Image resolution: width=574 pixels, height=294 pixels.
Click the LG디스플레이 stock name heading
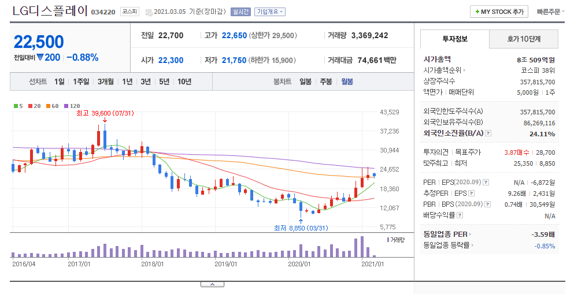tap(50, 12)
